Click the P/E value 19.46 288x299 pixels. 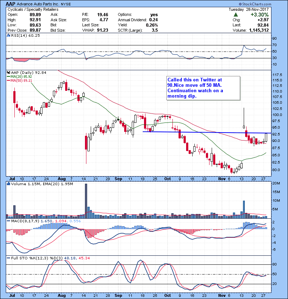(x=103, y=15)
